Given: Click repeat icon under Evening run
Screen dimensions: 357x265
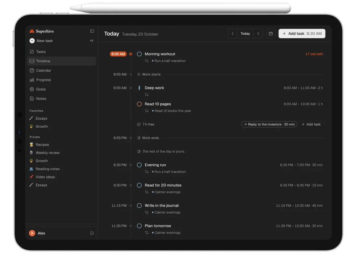Looking at the screenshot, I should point(147,172).
